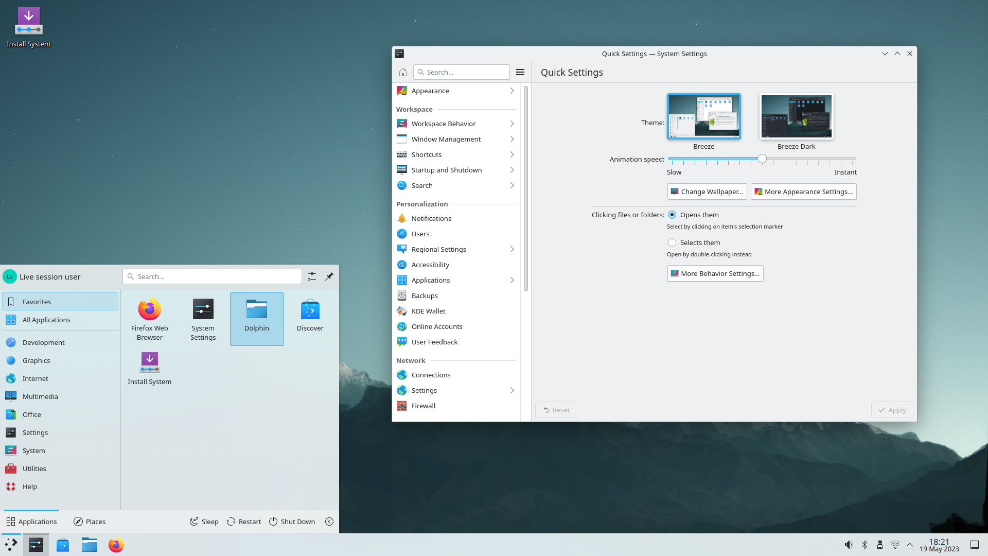This screenshot has height=556, width=988.
Task: Click the more session options arrow
Action: click(x=329, y=522)
